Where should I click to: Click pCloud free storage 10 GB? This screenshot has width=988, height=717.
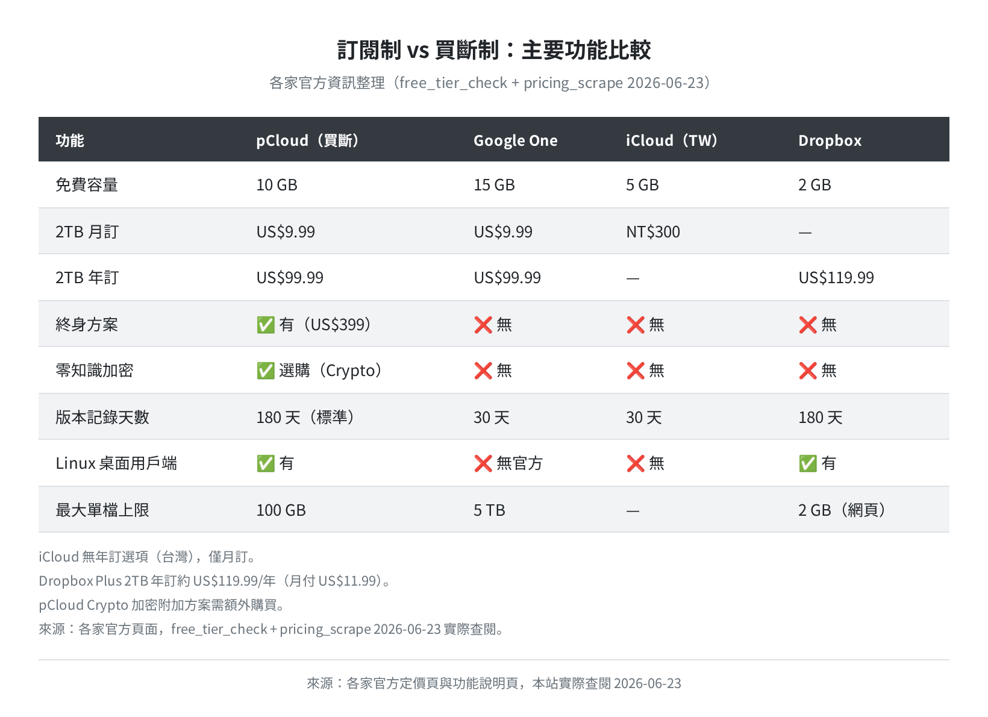277,185
